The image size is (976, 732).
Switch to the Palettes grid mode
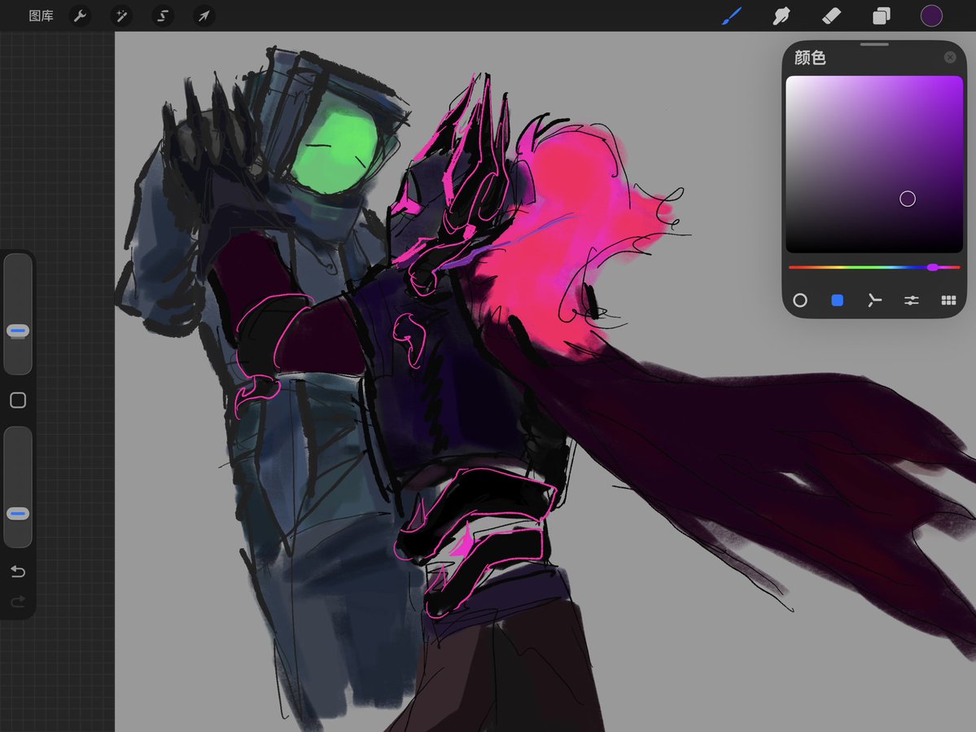(948, 300)
